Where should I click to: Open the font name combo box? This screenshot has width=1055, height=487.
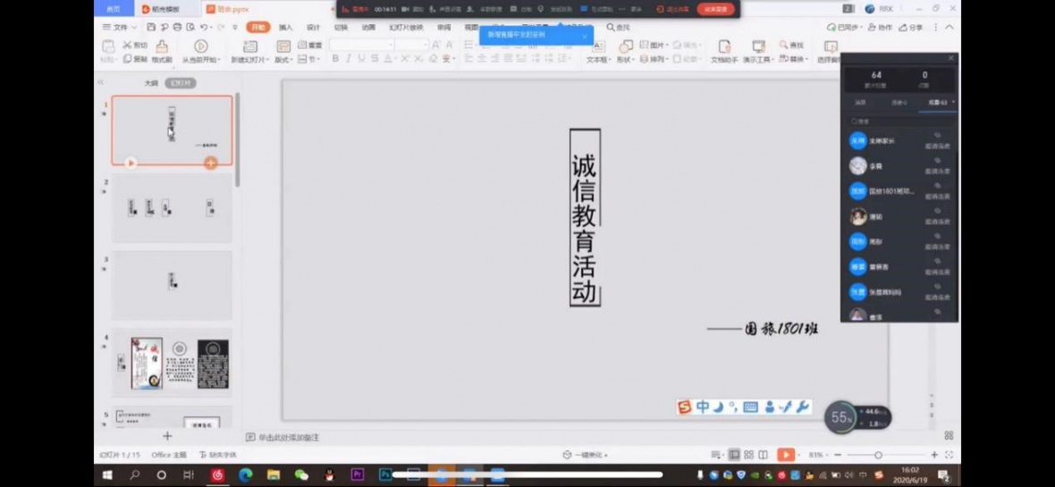(361, 45)
